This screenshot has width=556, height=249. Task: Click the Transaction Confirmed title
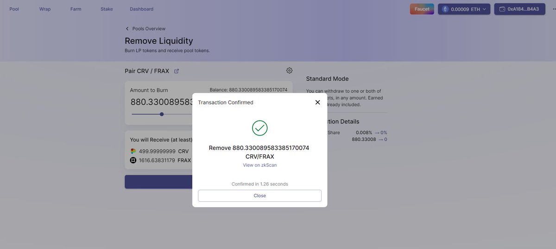(226, 102)
